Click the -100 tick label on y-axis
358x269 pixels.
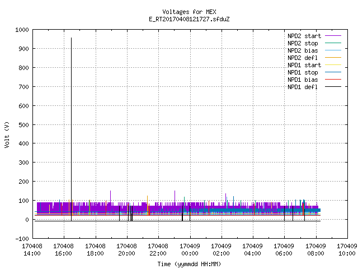tap(22, 239)
